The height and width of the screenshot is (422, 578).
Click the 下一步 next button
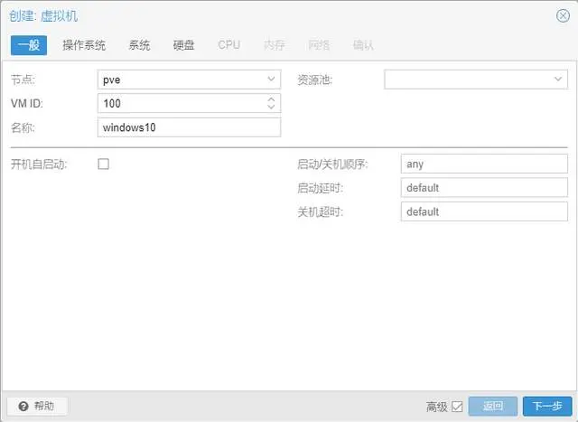click(x=547, y=407)
